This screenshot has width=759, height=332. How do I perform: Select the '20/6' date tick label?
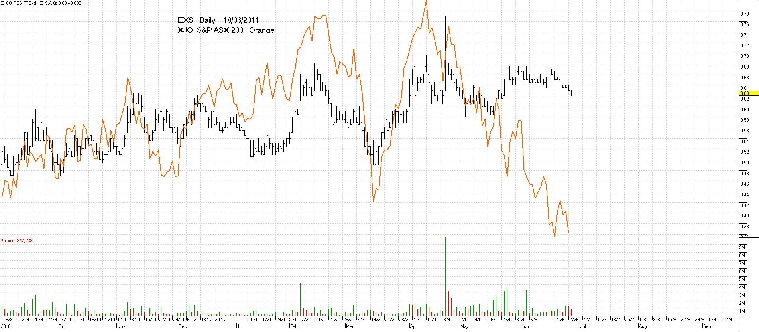click(560, 320)
